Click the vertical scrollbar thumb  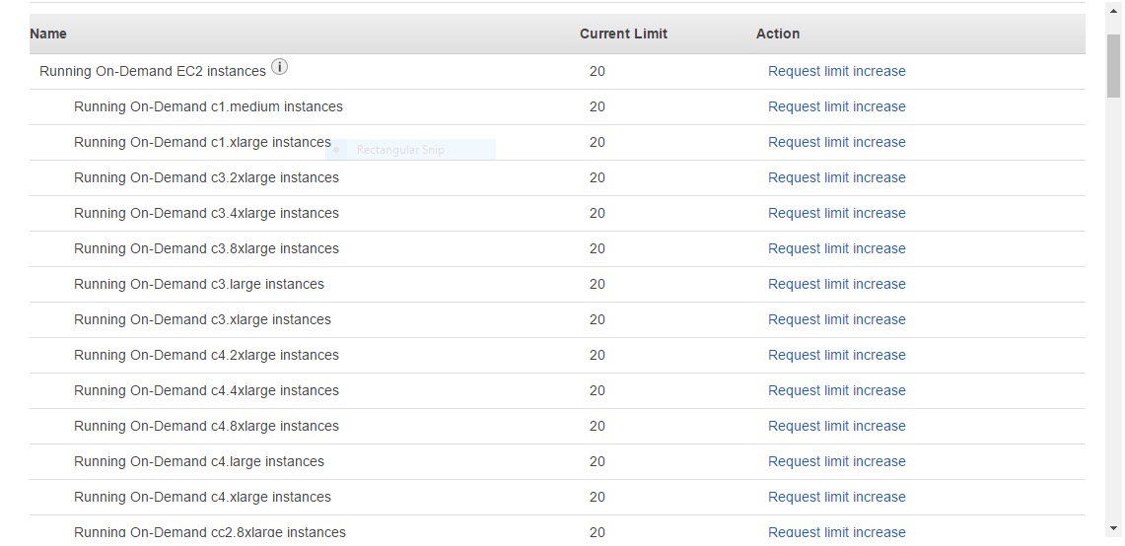click(x=1113, y=66)
